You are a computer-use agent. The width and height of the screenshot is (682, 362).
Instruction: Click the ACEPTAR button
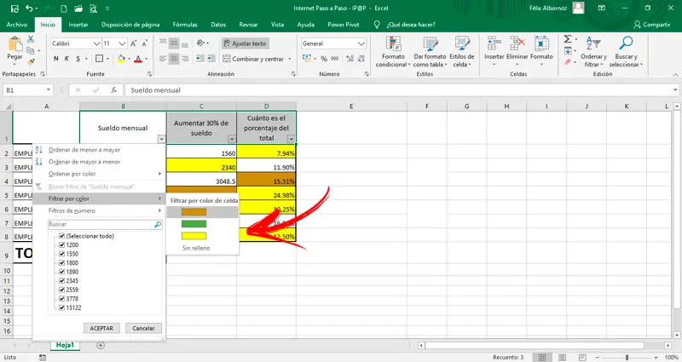[x=101, y=328]
